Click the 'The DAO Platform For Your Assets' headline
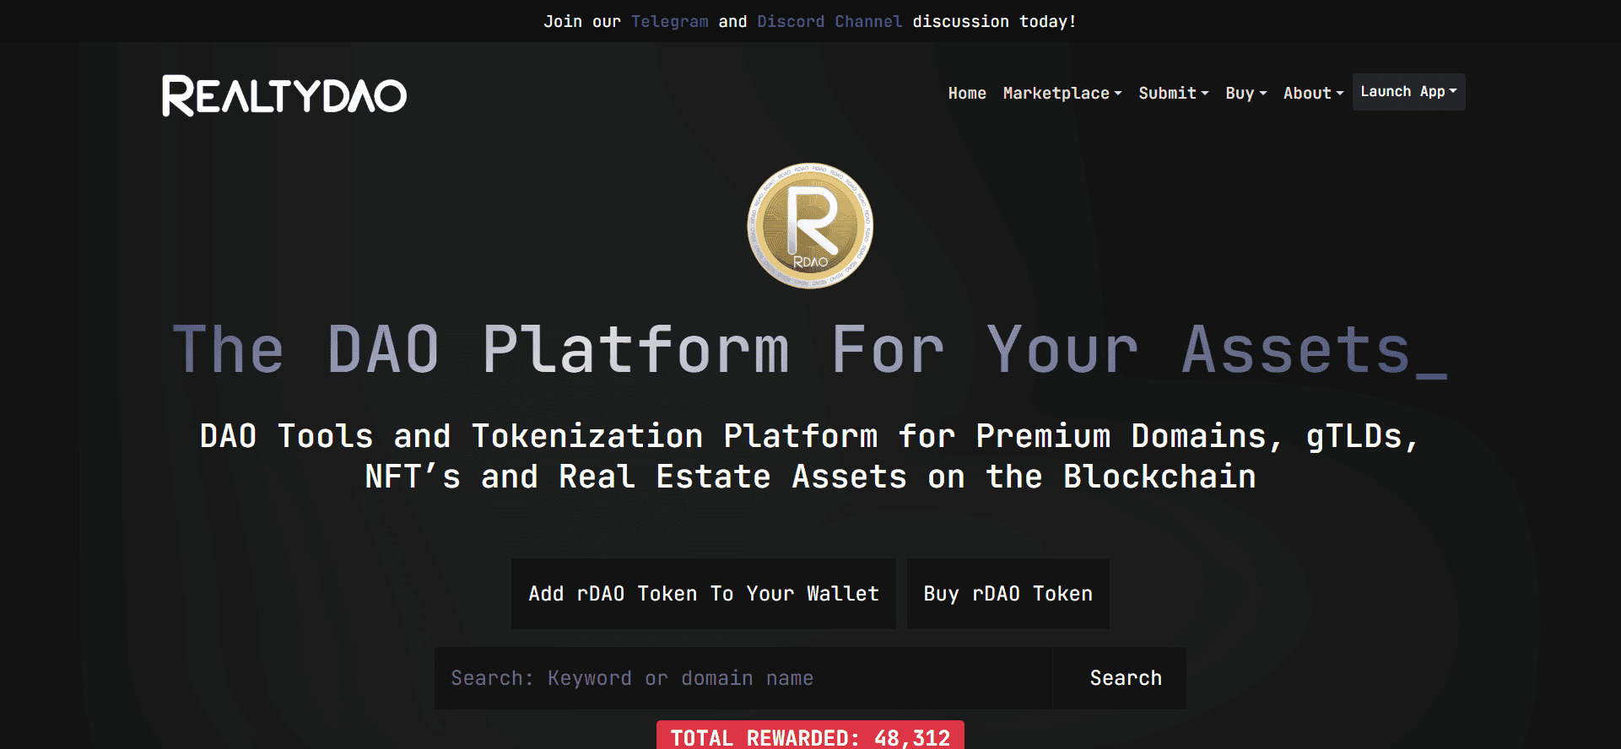Screen dimensions: 1621x749 point(810,350)
